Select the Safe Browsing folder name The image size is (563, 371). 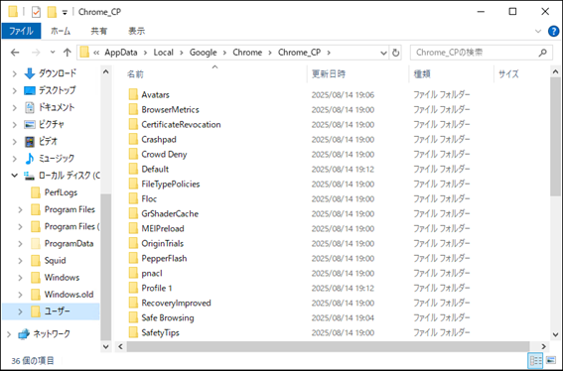tap(168, 317)
